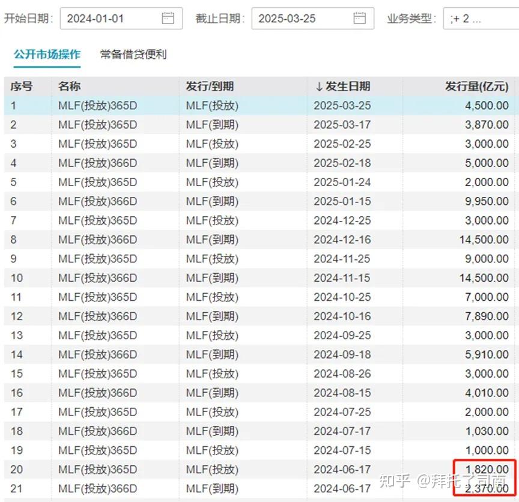Click the 发行/到期 column header
Screen dimensions: 519x502
coord(209,86)
